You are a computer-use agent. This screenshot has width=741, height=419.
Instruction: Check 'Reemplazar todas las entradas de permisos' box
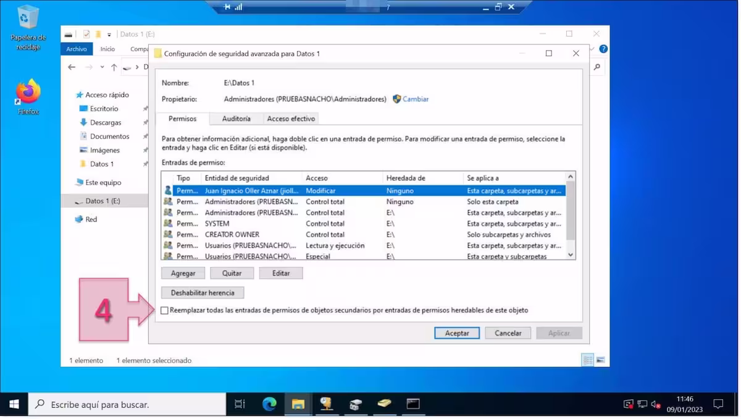pos(164,310)
